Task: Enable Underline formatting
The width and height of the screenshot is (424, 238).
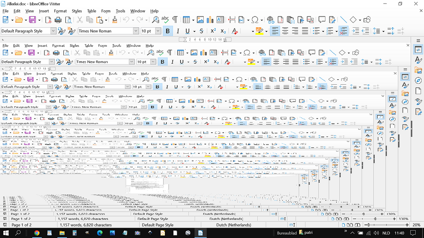Action: (188, 31)
